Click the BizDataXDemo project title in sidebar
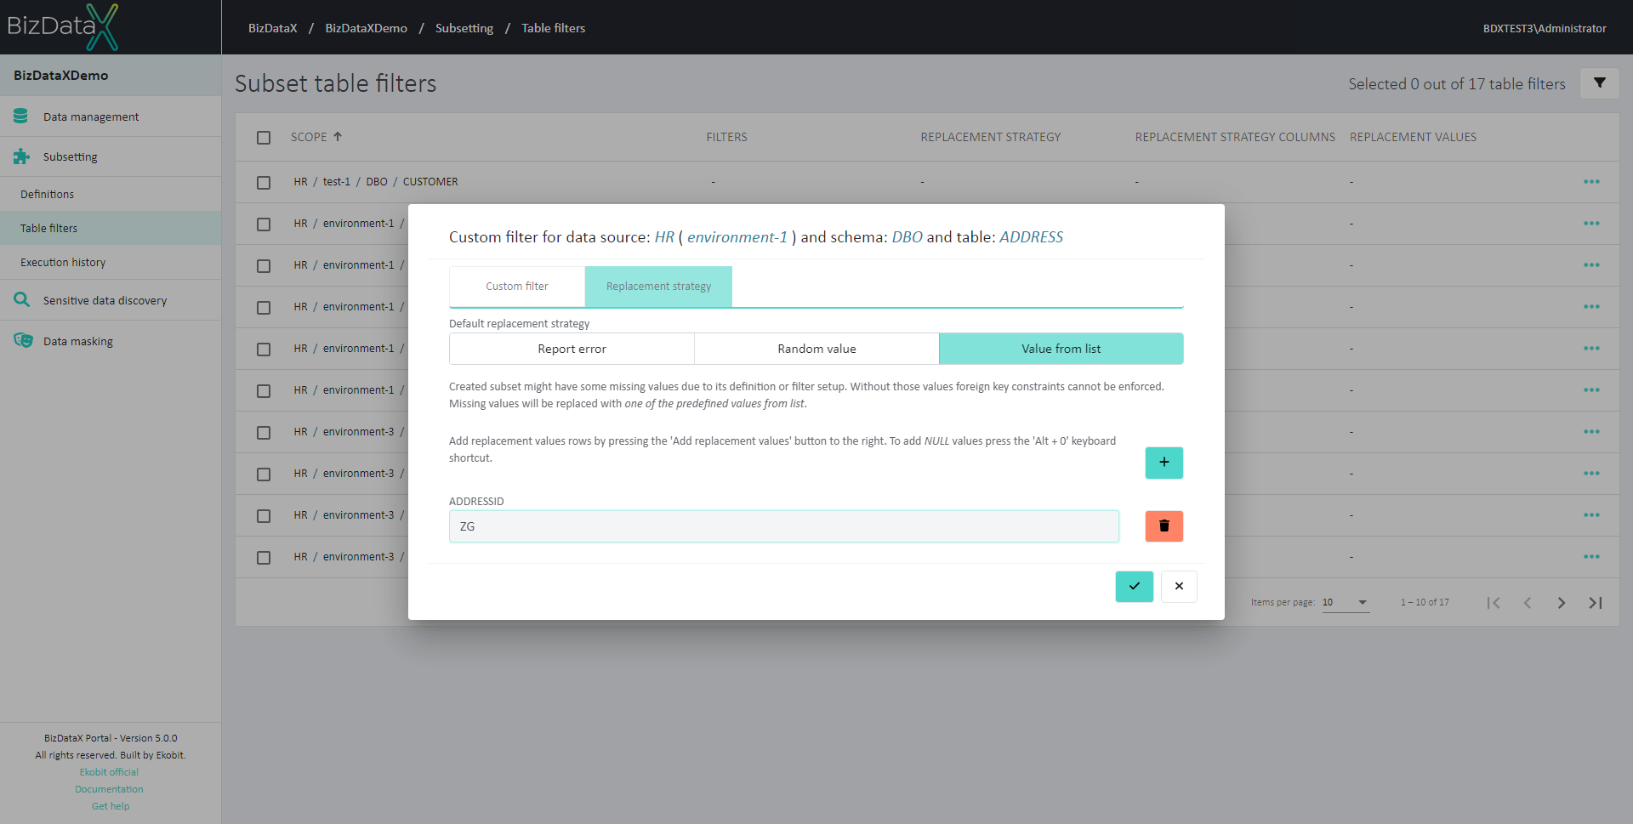Screen dimensions: 1633x824 (61, 75)
